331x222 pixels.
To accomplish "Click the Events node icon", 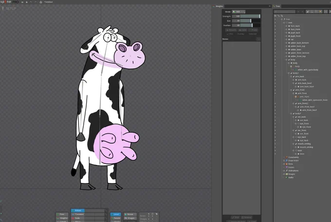I will pos(287,167).
